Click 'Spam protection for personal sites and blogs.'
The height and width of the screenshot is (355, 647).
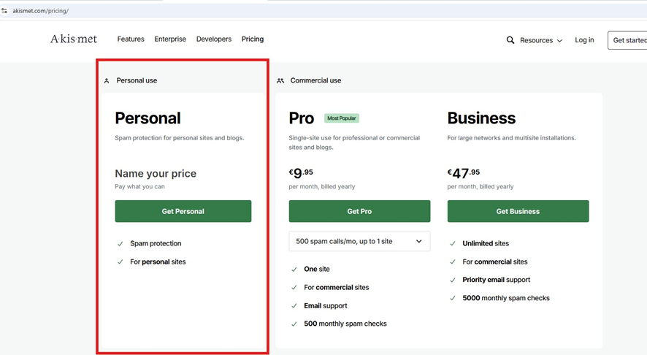[x=180, y=138]
